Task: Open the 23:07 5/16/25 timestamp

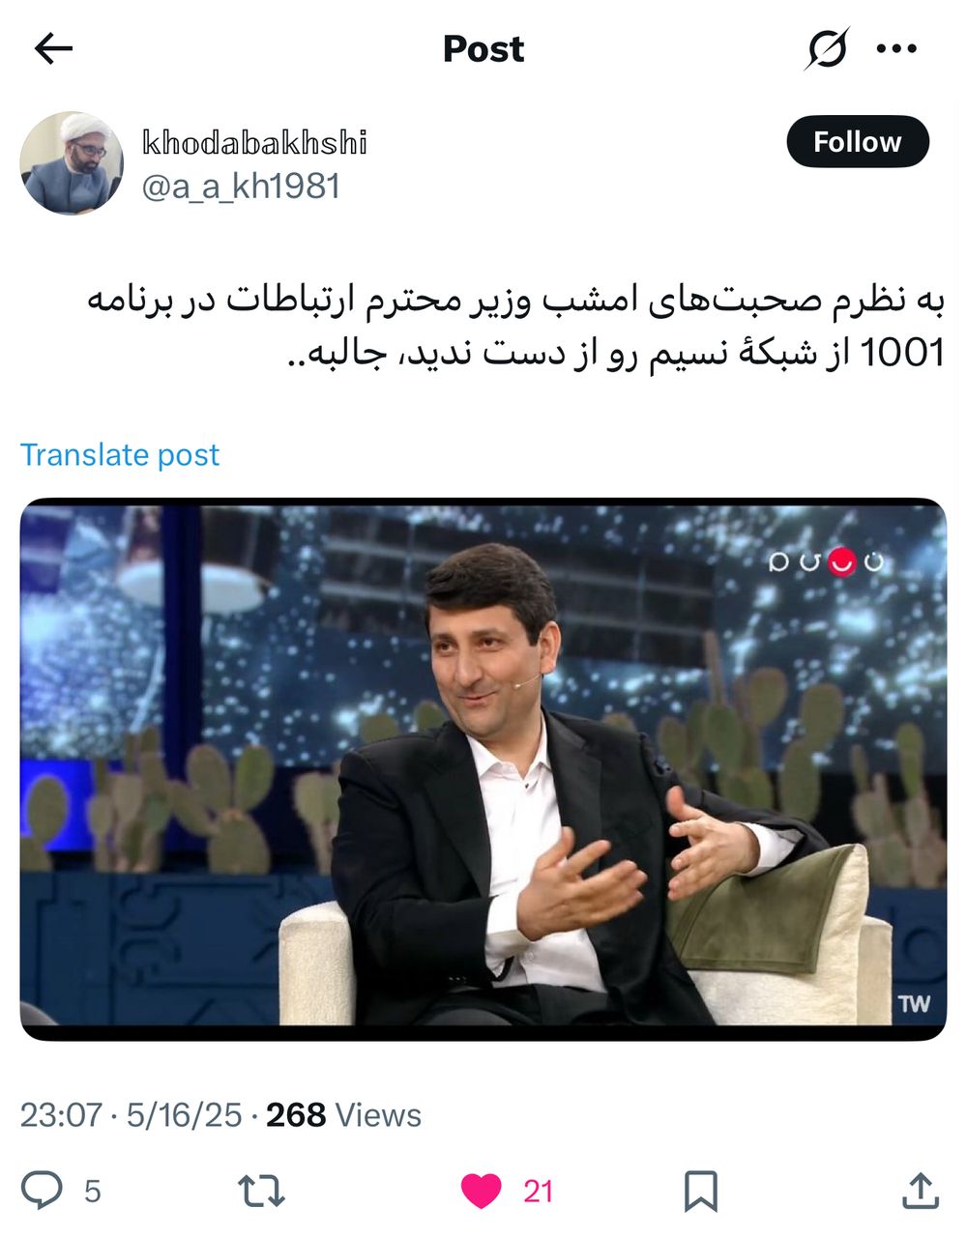Action: pos(131,1115)
